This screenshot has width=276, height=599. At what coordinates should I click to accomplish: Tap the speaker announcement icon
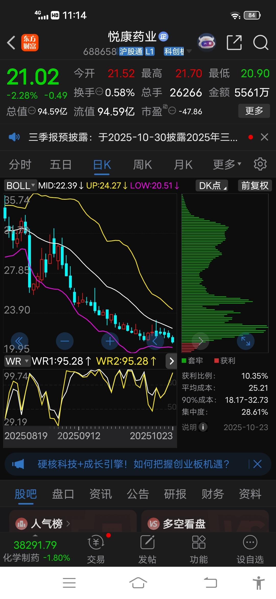point(14,137)
